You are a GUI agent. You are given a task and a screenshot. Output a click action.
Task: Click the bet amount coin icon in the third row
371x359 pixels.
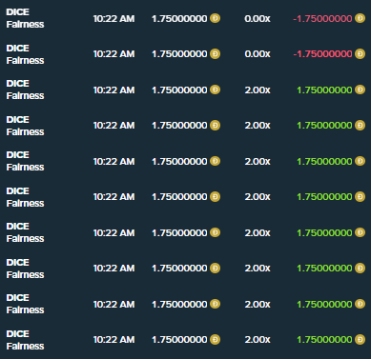tap(215, 90)
